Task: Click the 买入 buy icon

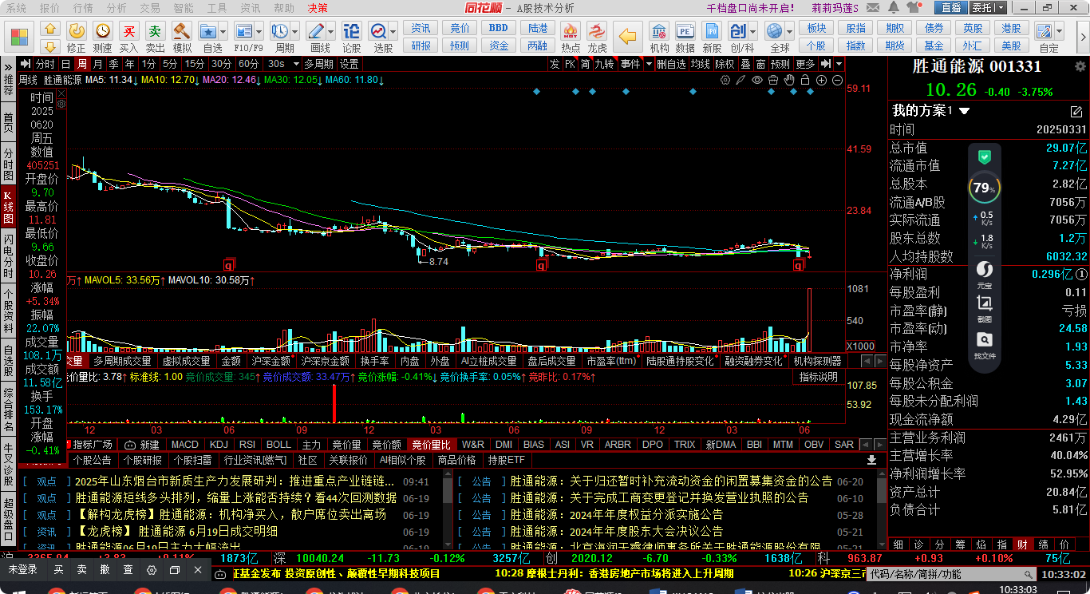Action: 128,31
